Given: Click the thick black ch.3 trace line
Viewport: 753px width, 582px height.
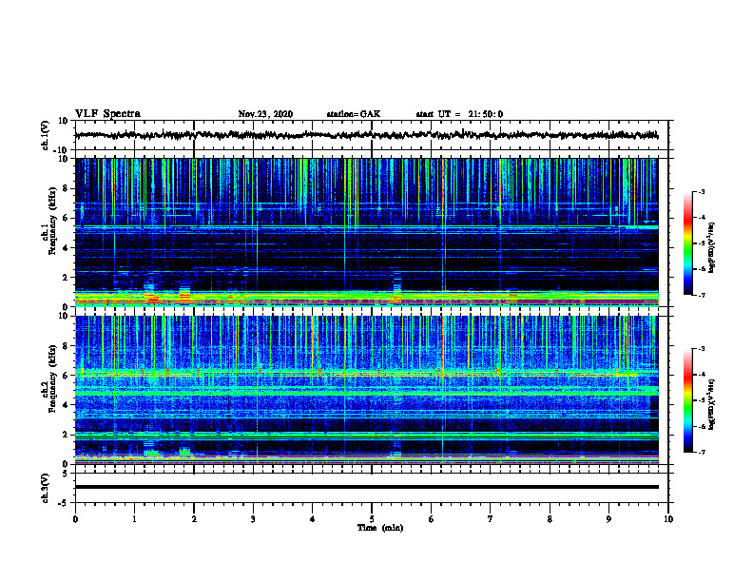Looking at the screenshot, I should (x=366, y=487).
